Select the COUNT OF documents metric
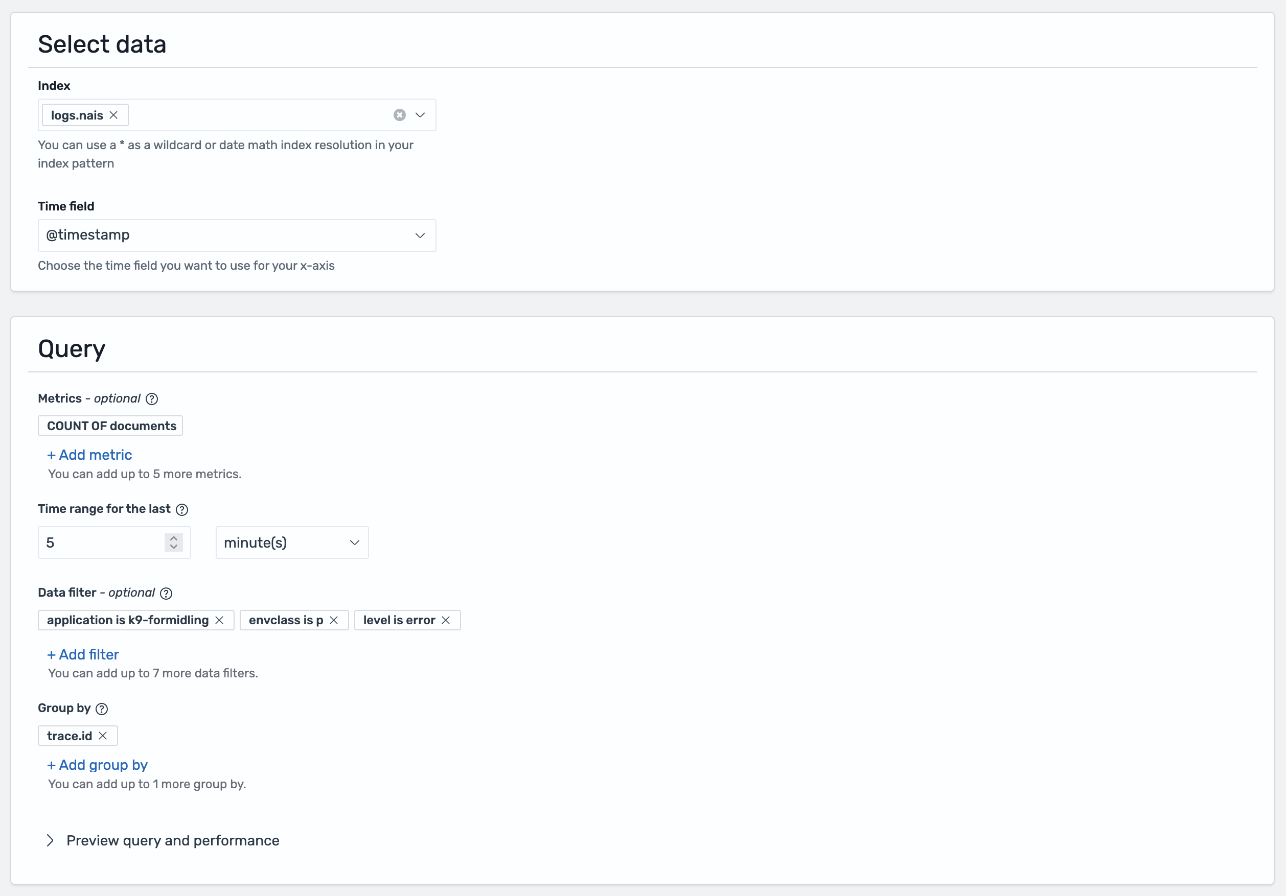Viewport: 1286px width, 896px height. coord(110,426)
